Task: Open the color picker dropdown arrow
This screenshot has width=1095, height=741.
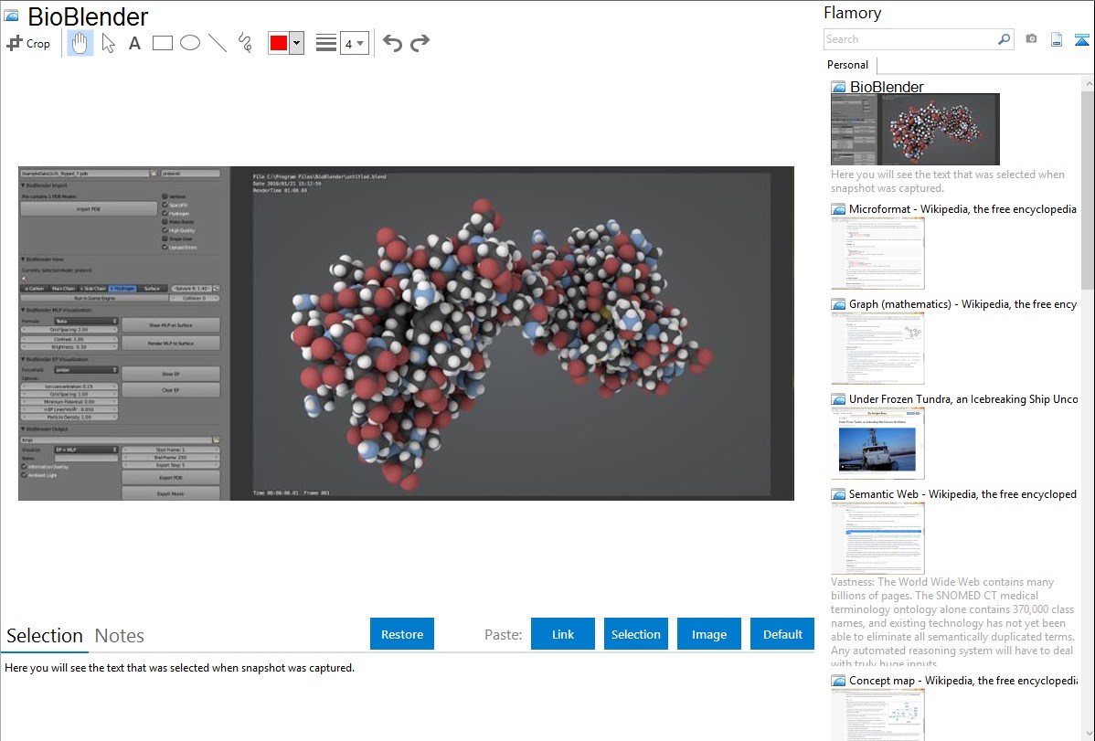Action: click(x=296, y=43)
